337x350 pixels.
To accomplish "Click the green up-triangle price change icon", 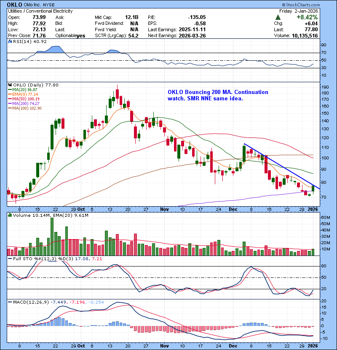I will click(x=278, y=17).
